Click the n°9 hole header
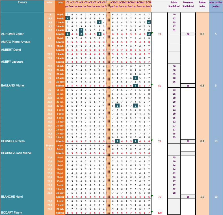 104,2
